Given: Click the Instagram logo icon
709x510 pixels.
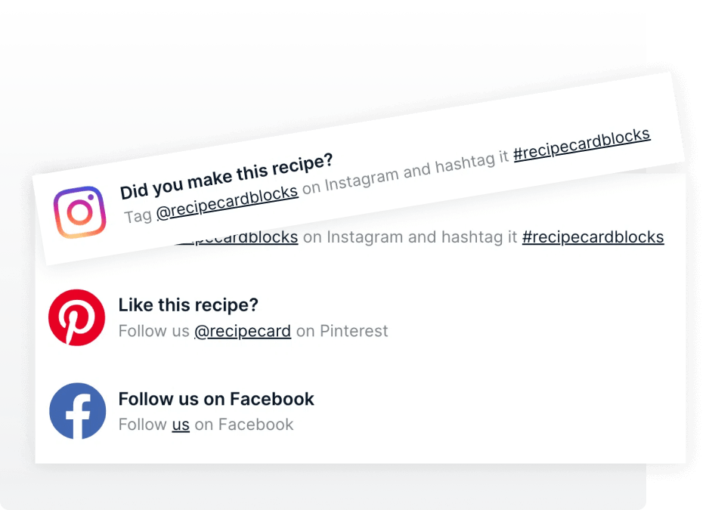Looking at the screenshot, I should coord(79,212).
